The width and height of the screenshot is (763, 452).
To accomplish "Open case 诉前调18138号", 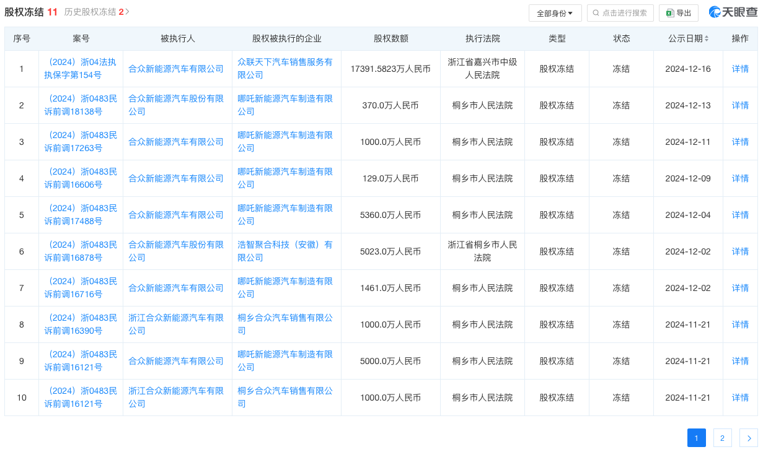I will point(81,105).
